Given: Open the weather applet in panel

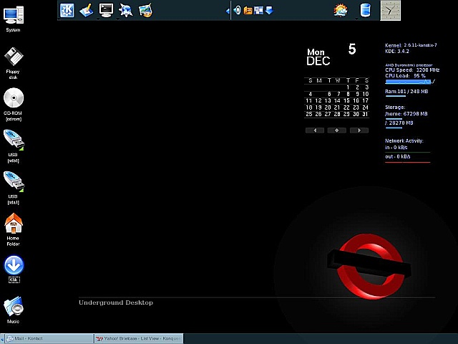Looking at the screenshot, I should (x=341, y=11).
